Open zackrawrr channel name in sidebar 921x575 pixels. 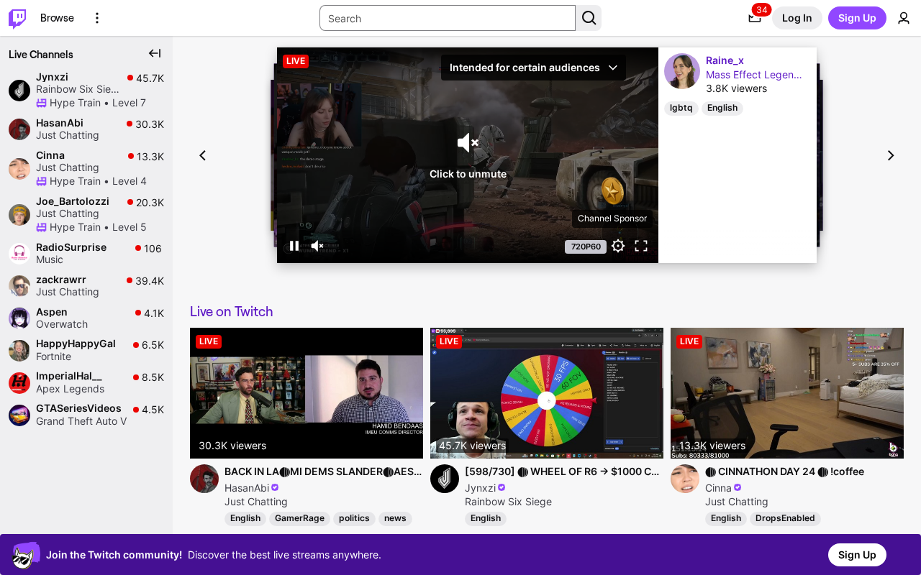click(x=61, y=280)
